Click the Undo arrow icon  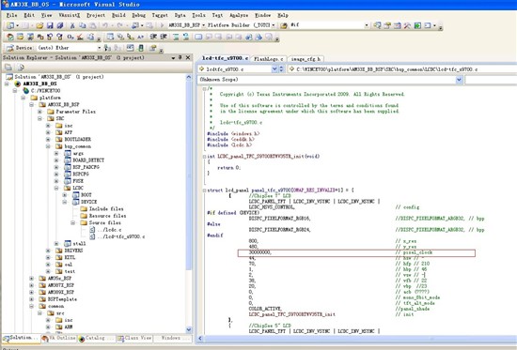(x=105, y=25)
